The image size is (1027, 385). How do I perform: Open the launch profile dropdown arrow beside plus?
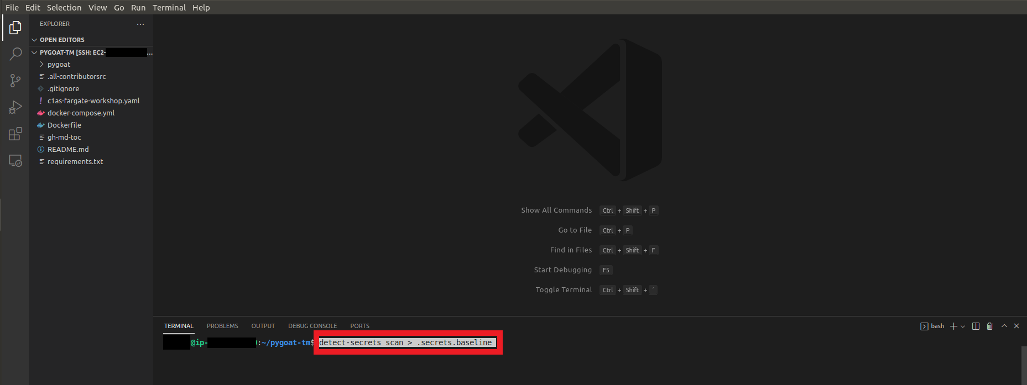(963, 326)
